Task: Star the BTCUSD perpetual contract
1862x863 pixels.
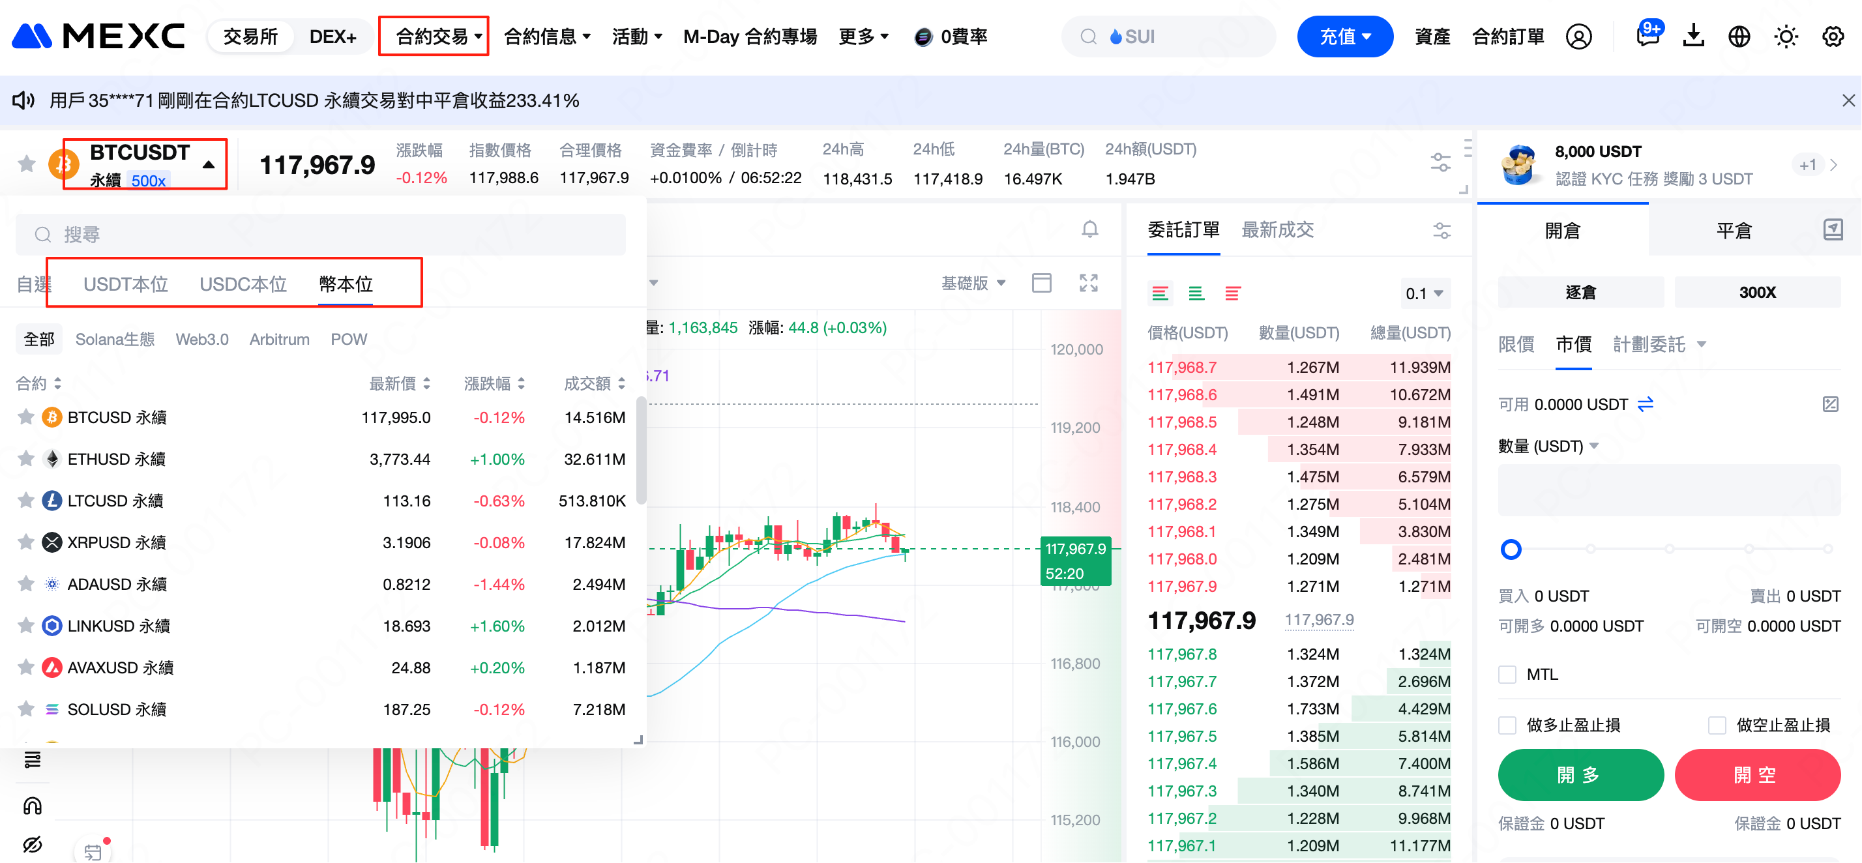Action: pyautogui.click(x=26, y=417)
